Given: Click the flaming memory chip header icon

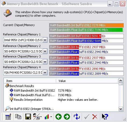Looking at the screenshot, I should [8, 13].
